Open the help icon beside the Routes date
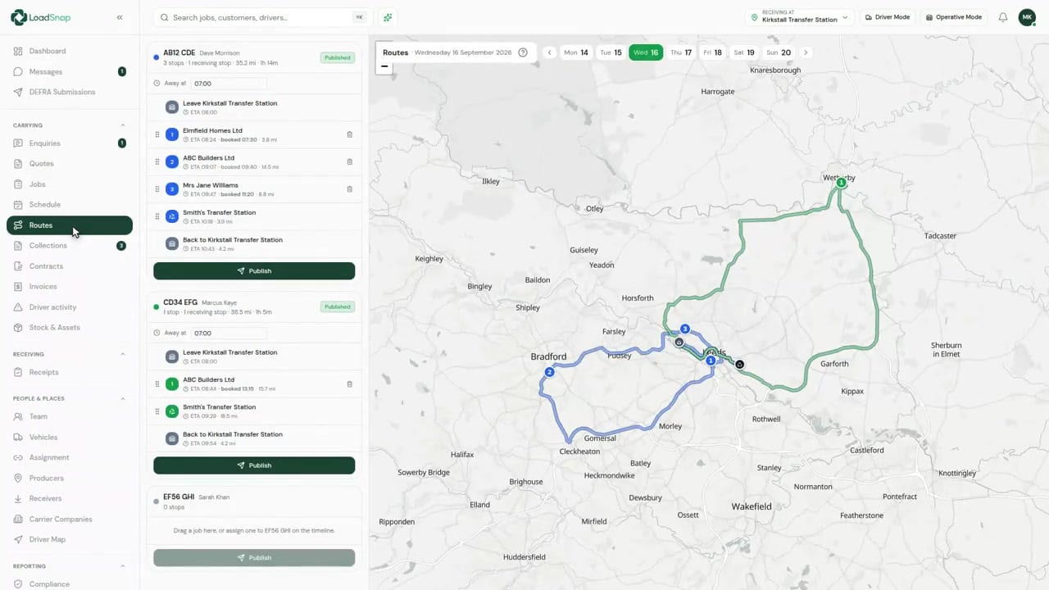The image size is (1049, 590). coord(523,52)
